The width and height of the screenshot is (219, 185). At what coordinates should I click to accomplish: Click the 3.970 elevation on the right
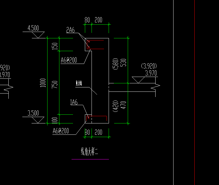point(151,73)
